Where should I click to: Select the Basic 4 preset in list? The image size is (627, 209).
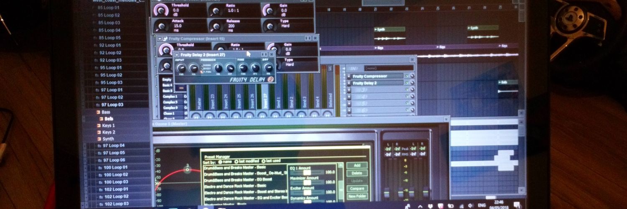tap(167, 85)
